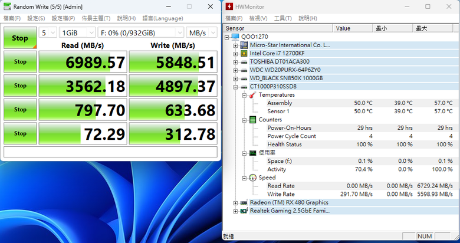Expand the Intel Core i7 12700KF node
The width and height of the screenshot is (460, 243).
(235, 54)
